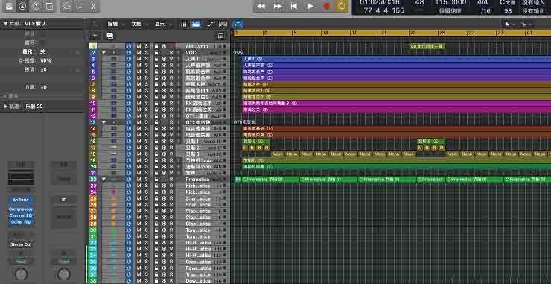Click the Stereo Out output slot
The width and height of the screenshot is (551, 284).
click(22, 244)
